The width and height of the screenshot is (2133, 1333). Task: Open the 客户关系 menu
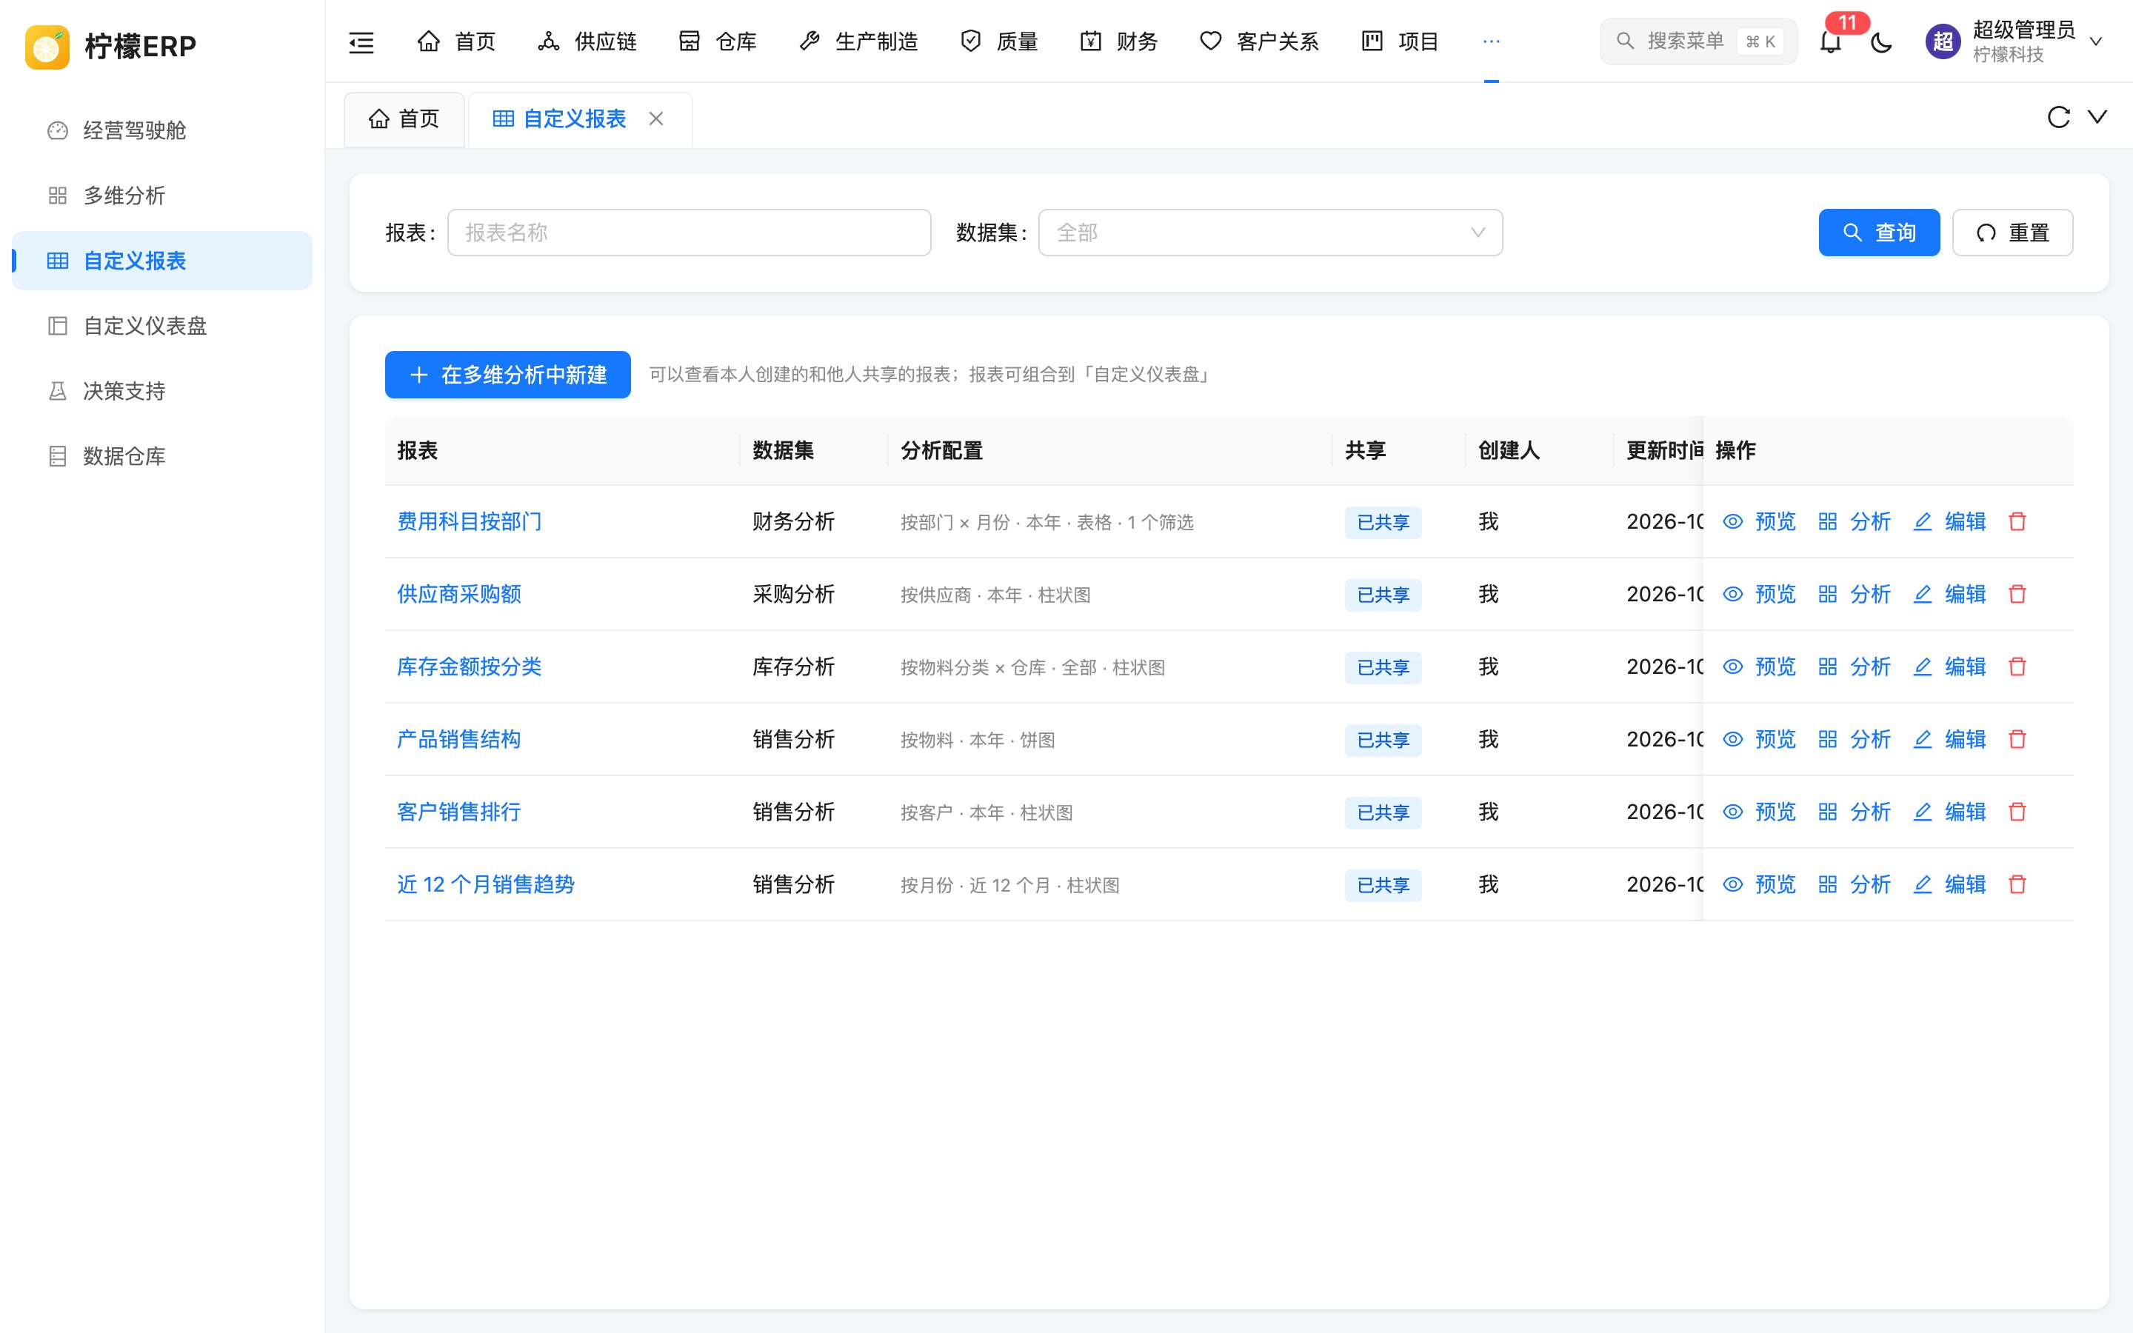click(1260, 41)
